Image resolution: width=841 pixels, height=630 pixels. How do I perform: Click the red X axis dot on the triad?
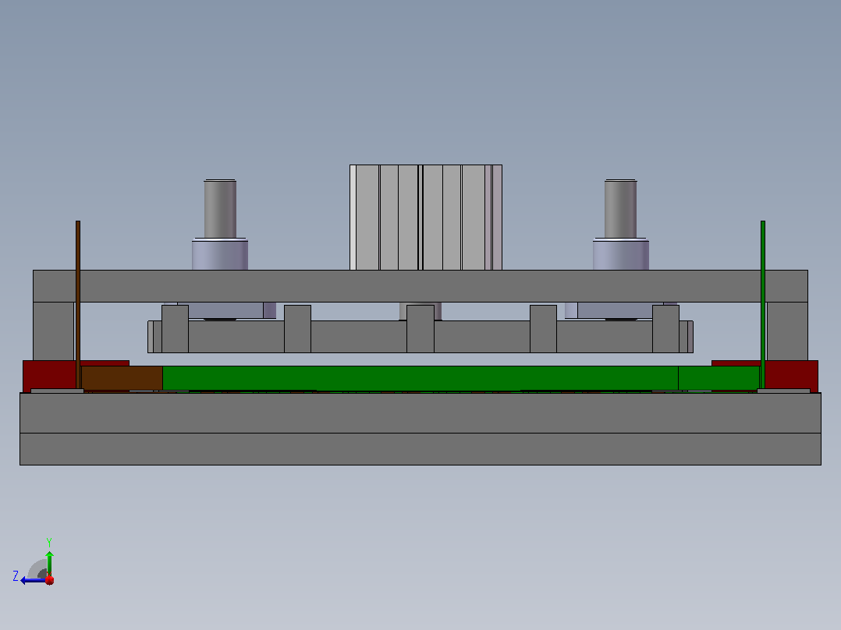(50, 580)
